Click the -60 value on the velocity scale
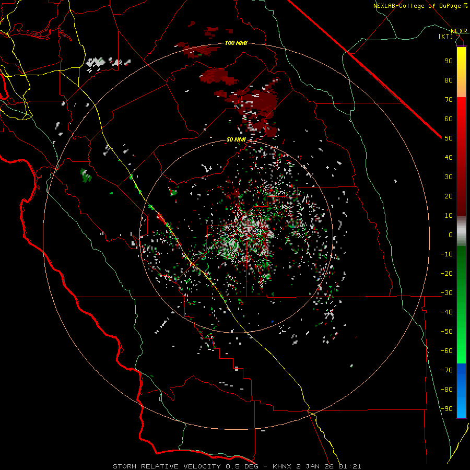Screen dimensions: 470x470 [446, 351]
